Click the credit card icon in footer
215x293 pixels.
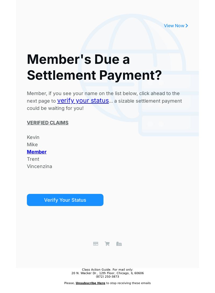(96, 244)
